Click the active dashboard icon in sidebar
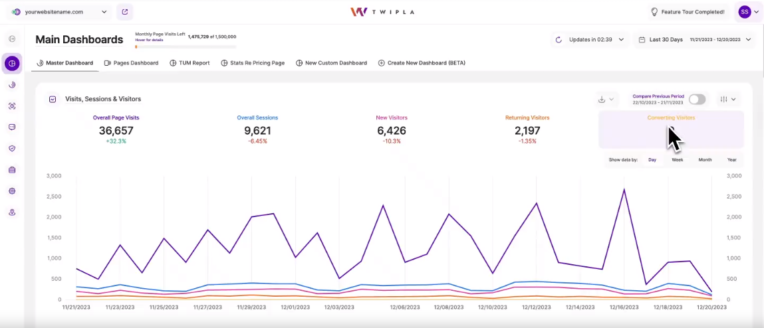This screenshot has height=328, width=764. tap(12, 64)
